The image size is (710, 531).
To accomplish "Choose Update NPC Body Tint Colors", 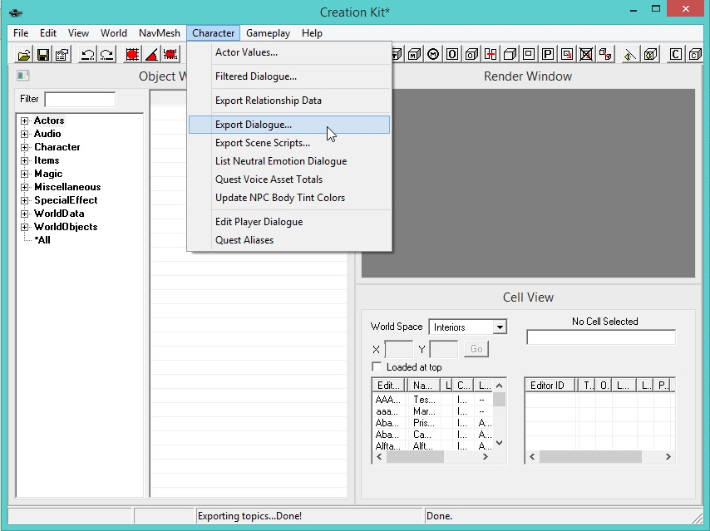I will (288, 198).
